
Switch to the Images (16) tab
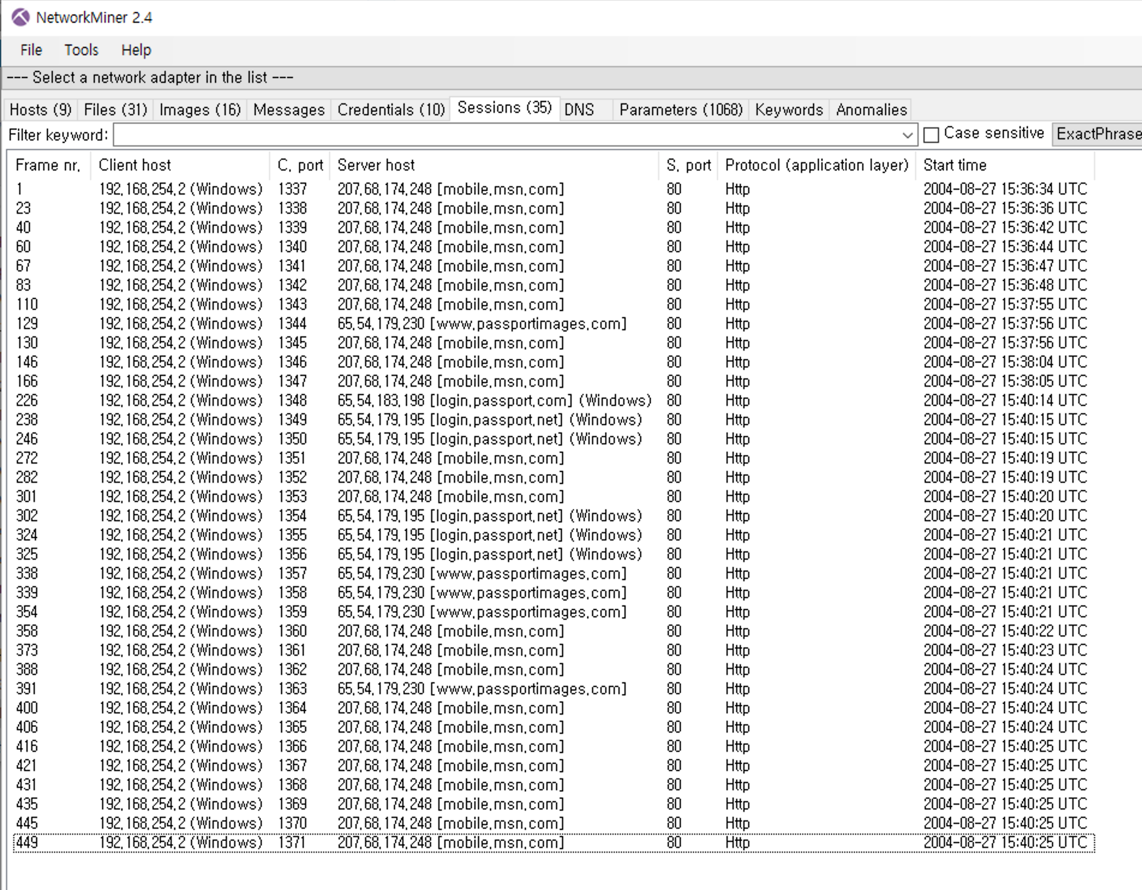click(x=200, y=110)
